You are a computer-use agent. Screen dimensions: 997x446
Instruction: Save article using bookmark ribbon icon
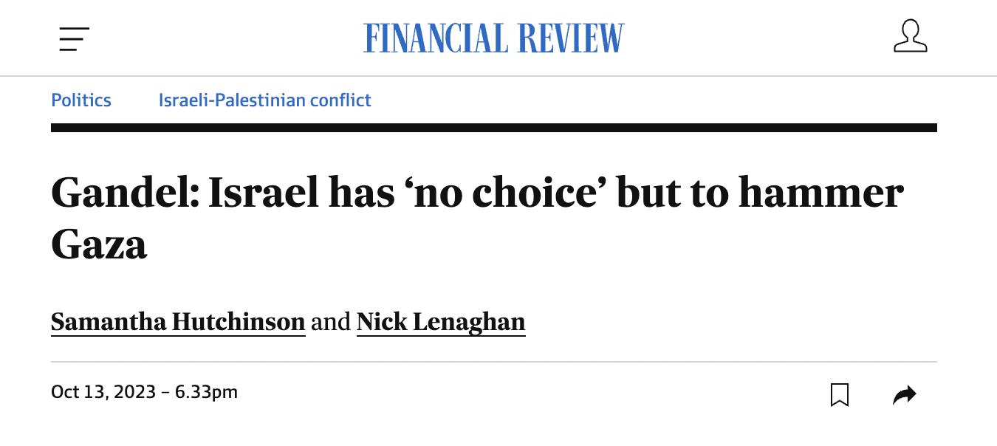[840, 394]
